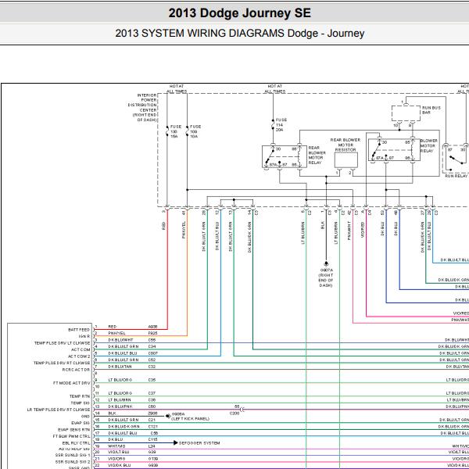Viewport: 469px width, 469px height.
Task: Click the Interior Power Distribution Center label
Action: tap(142, 107)
